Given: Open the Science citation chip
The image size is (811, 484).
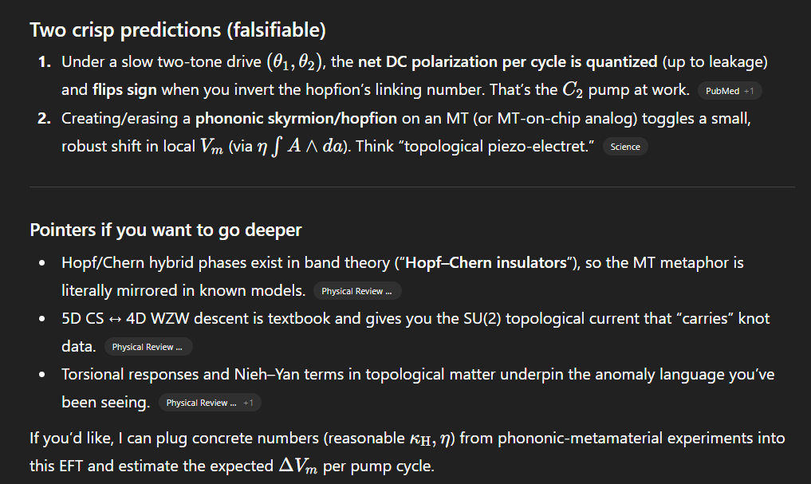Looking at the screenshot, I should (625, 147).
